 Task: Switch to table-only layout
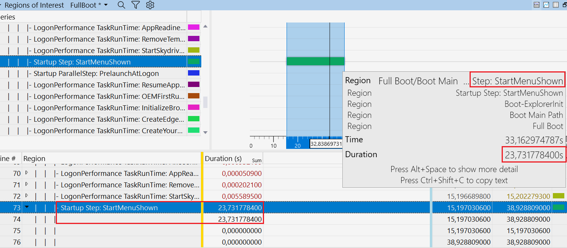556,5
